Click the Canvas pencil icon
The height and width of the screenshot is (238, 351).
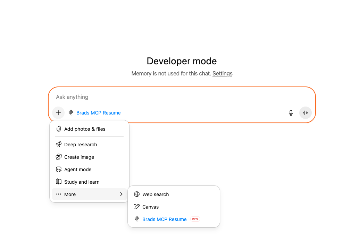(137, 207)
